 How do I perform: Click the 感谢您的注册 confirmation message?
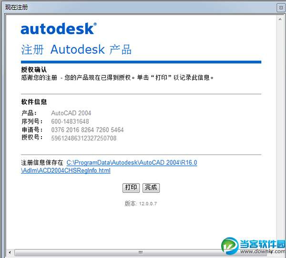pyautogui.click(x=117, y=78)
